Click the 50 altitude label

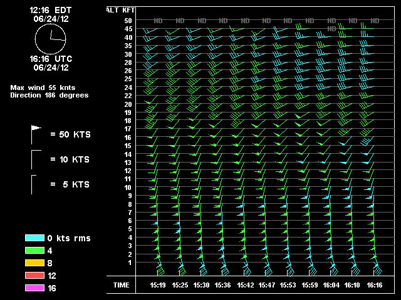click(128, 21)
